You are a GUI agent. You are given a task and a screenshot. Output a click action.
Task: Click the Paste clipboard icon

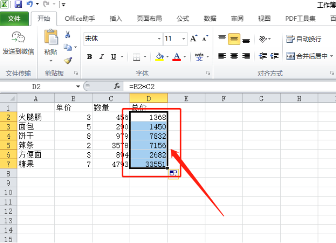click(x=51, y=37)
